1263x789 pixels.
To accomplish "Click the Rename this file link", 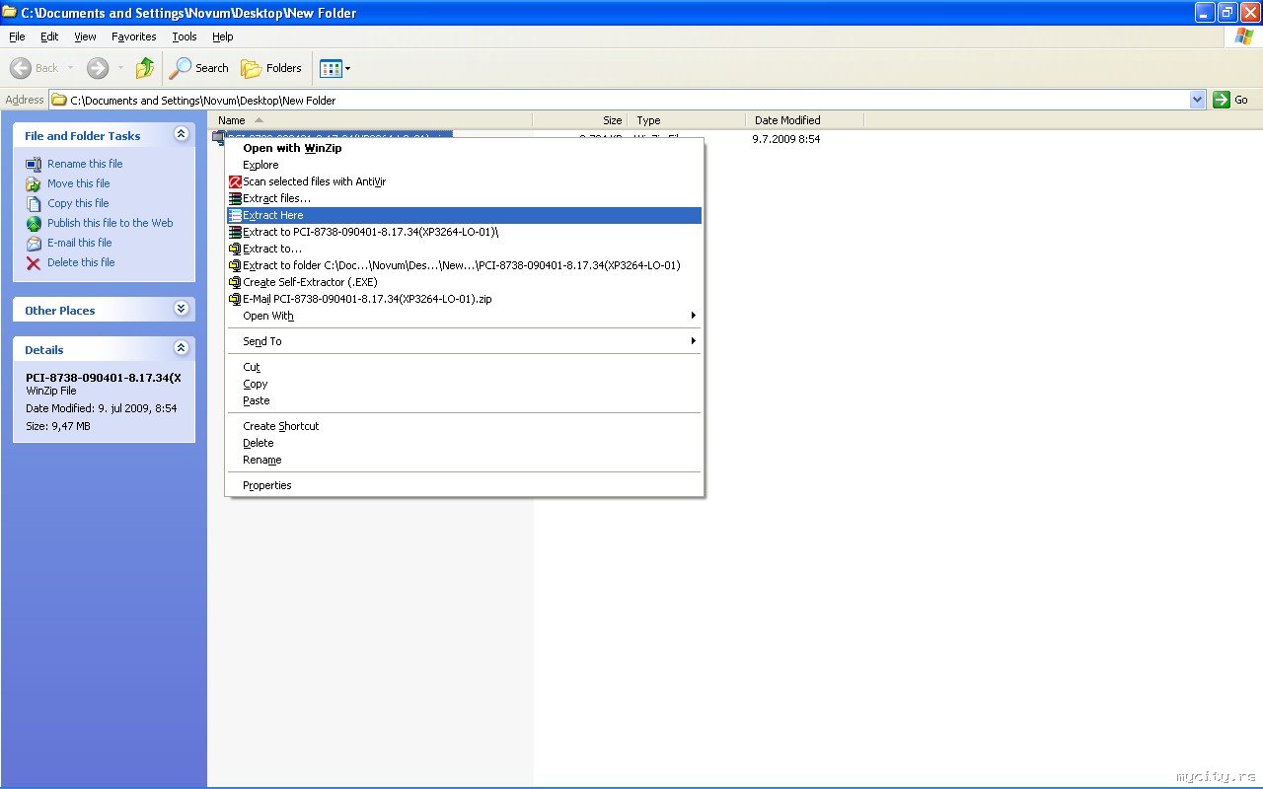I will pos(85,164).
